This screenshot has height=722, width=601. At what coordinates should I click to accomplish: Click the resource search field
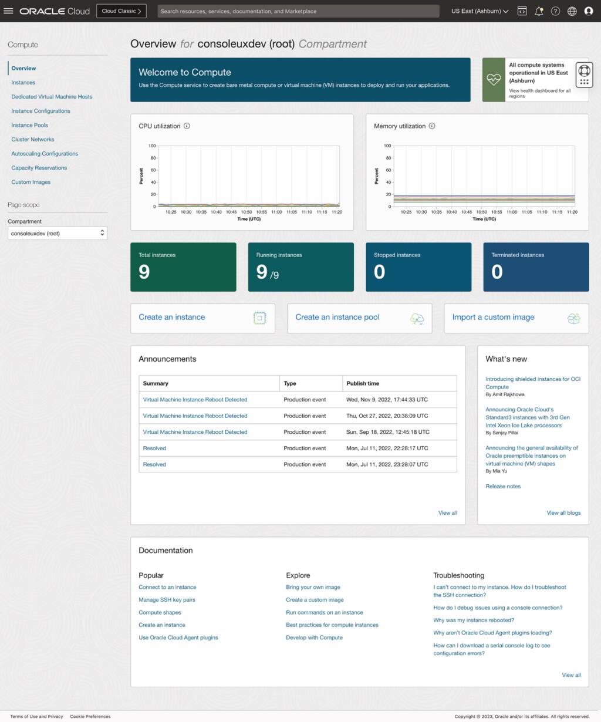coord(299,11)
